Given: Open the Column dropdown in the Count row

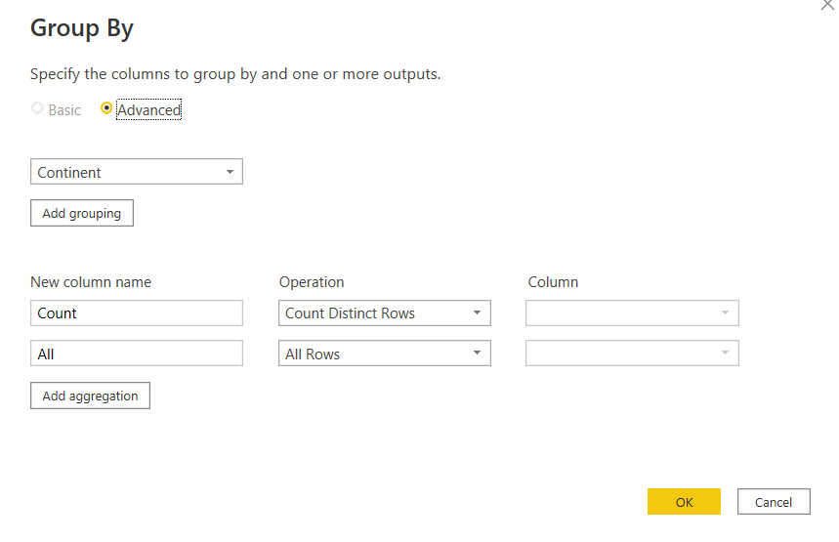Looking at the screenshot, I should coord(633,313).
